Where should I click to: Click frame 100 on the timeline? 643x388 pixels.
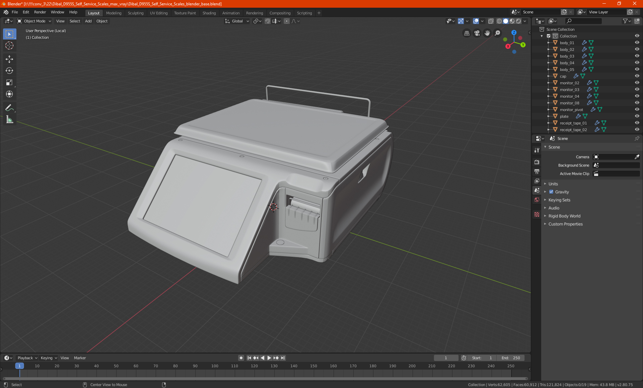pos(215,366)
